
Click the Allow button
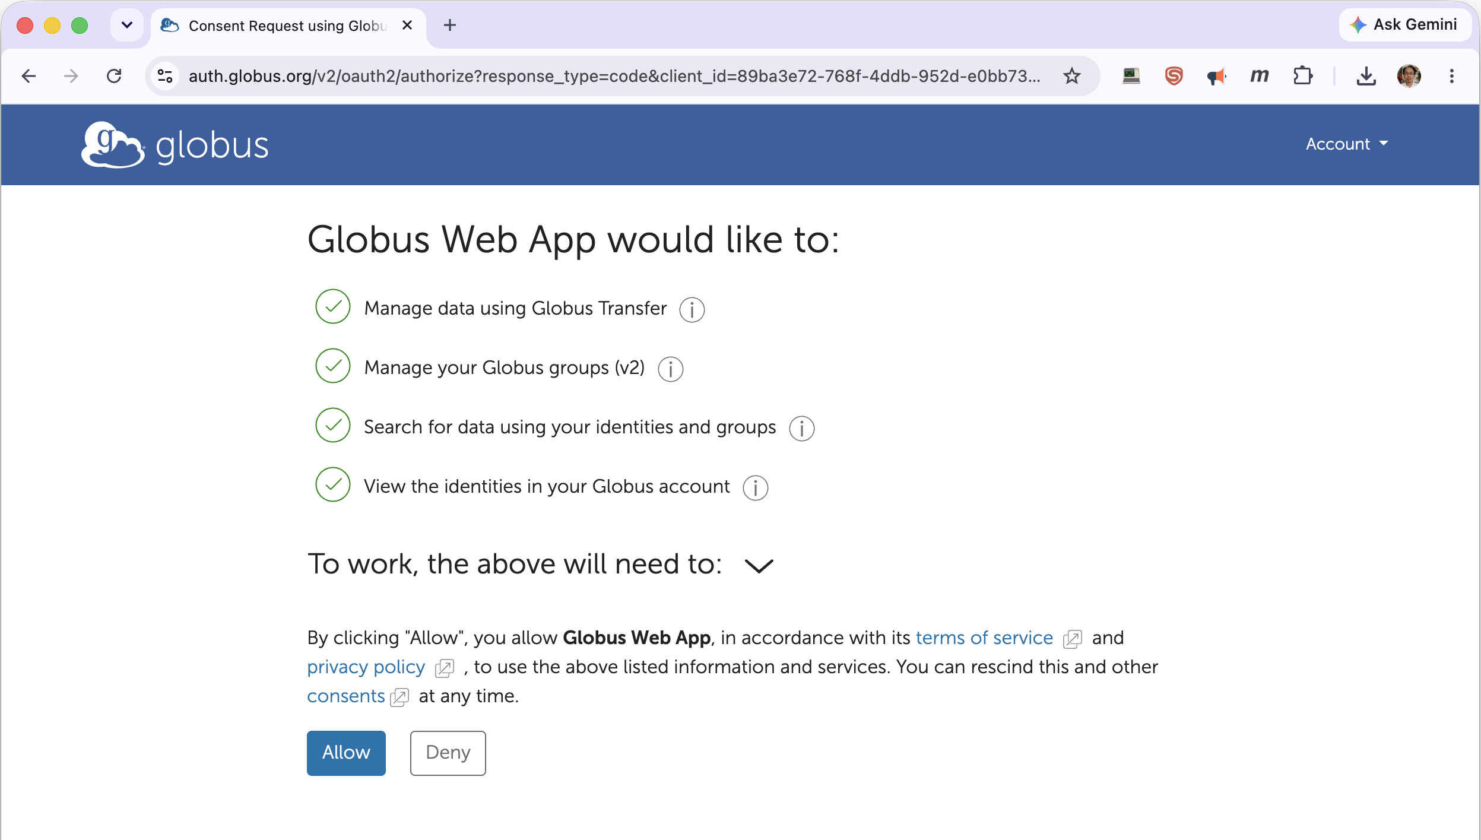tap(346, 753)
